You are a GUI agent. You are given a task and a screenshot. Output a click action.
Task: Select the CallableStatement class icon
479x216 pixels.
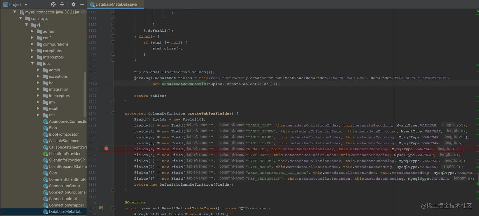tap(45, 141)
